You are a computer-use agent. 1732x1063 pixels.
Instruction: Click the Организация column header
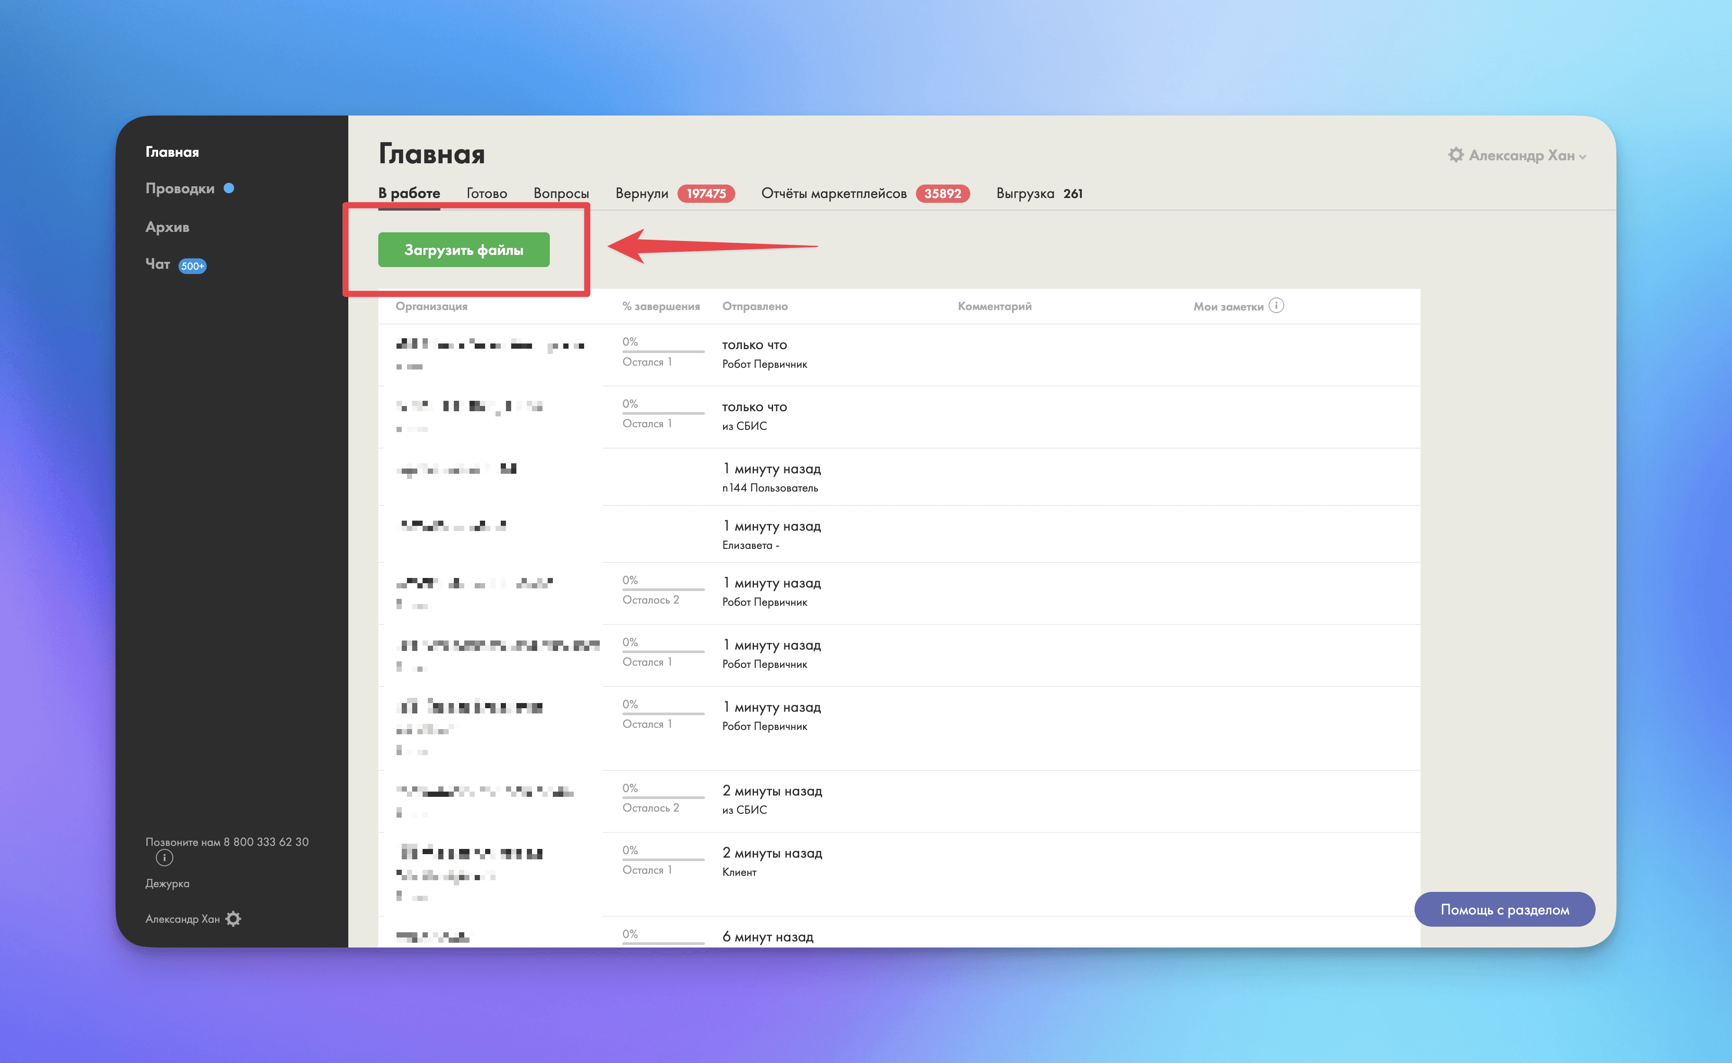(431, 307)
